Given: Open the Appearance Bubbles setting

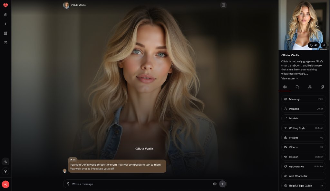Looking at the screenshot, I should [304, 167].
